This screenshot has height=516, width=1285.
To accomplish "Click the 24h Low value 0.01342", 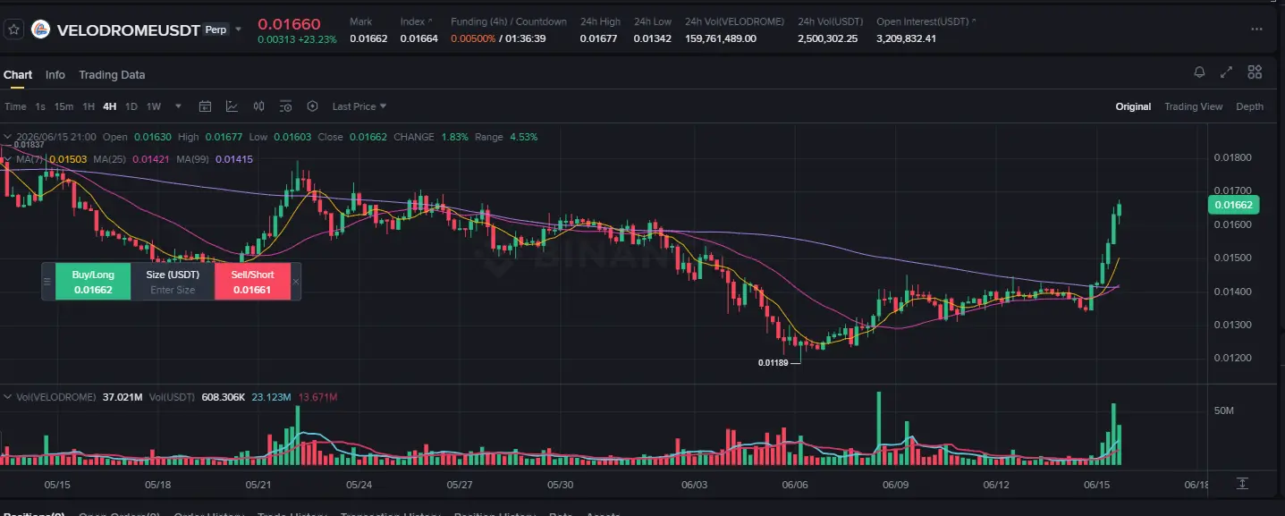I will tap(652, 38).
